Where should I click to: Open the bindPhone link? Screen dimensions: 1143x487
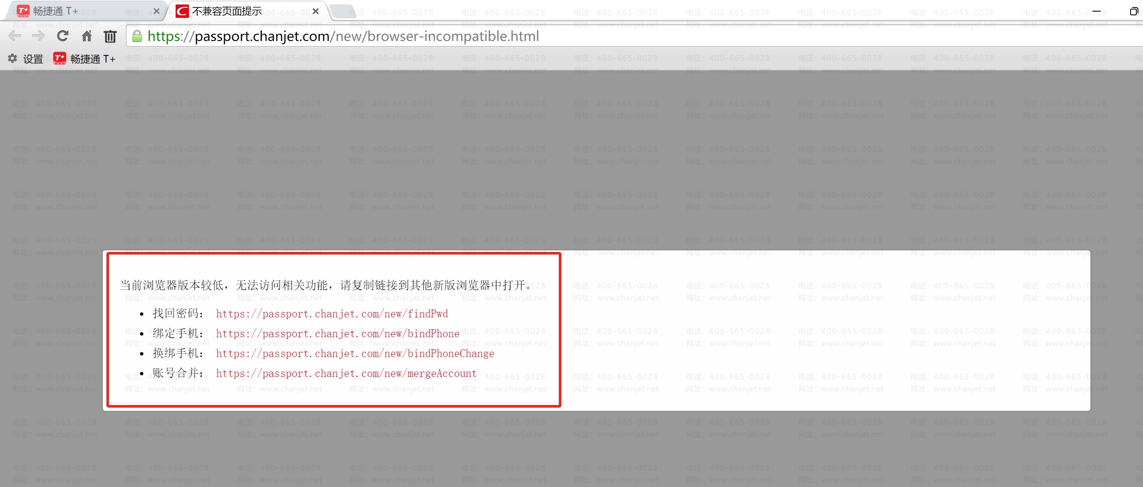pos(338,333)
